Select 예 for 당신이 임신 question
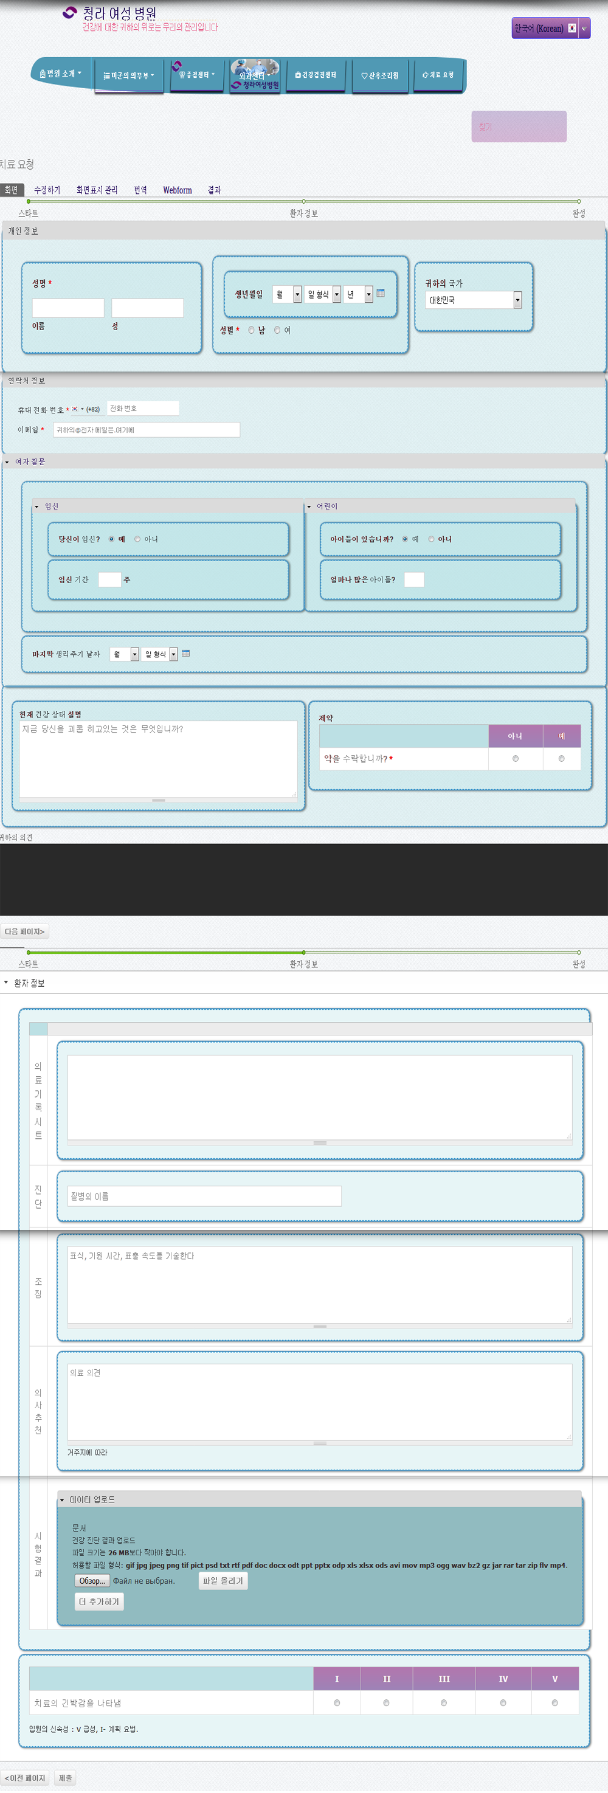Viewport: 608px width, 1793px height. point(111,539)
